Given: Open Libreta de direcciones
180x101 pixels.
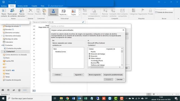Looking at the screenshot, I should [x=164, y=12].
